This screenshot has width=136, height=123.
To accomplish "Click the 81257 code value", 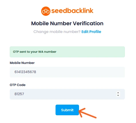I will (x=19, y=94).
